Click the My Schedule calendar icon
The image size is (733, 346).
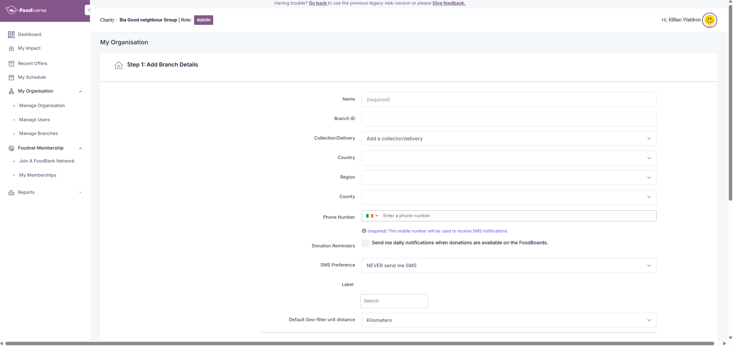click(11, 78)
